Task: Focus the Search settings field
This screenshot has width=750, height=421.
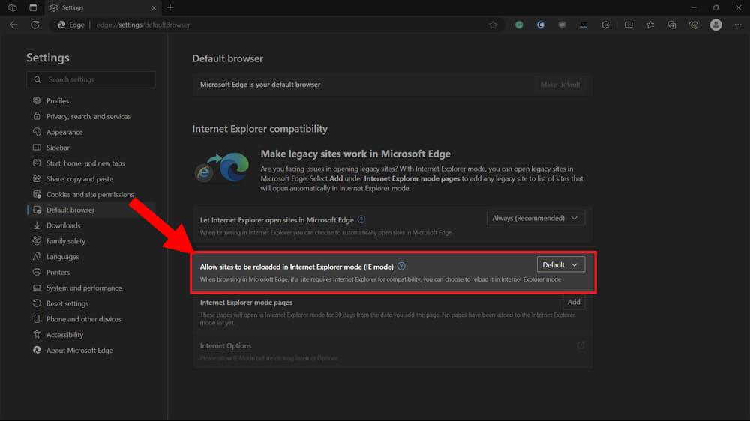Action: click(x=91, y=79)
